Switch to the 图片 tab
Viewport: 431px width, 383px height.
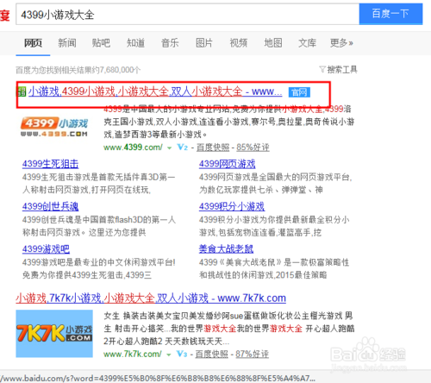tap(204, 43)
